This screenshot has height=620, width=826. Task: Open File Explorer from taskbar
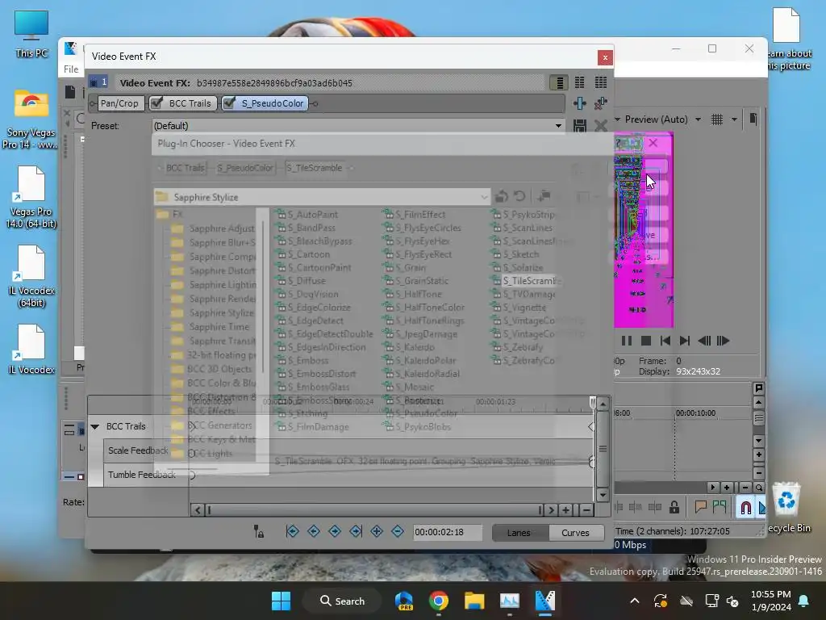pyautogui.click(x=474, y=601)
